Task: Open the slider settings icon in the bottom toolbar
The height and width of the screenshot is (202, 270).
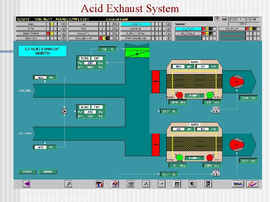Action: coord(130,184)
